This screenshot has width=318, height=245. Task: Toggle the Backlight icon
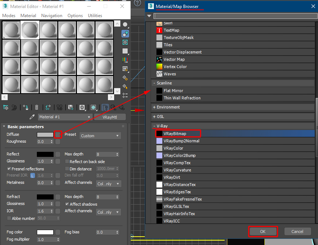coord(125,33)
